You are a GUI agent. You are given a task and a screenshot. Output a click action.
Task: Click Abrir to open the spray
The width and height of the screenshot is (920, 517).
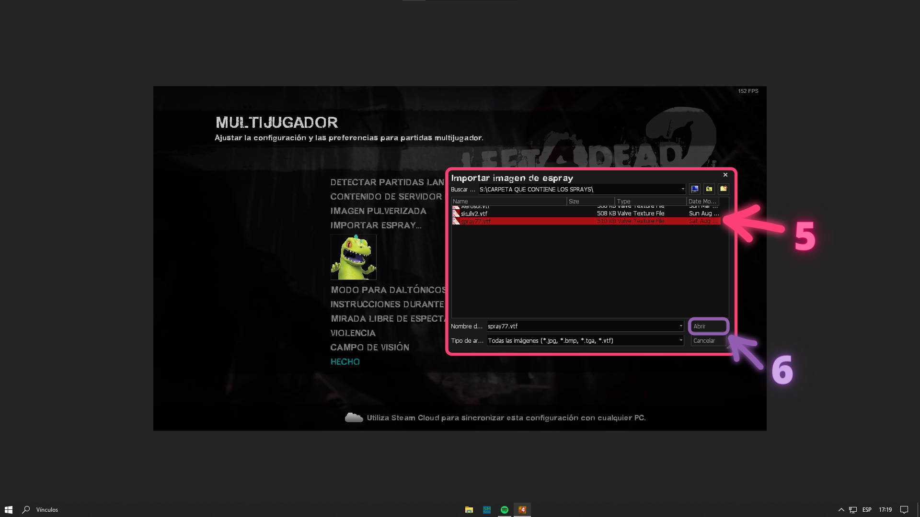click(x=708, y=326)
